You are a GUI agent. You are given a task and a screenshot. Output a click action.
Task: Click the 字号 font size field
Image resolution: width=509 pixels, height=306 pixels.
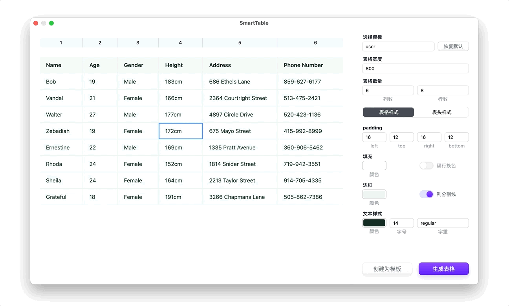402,223
